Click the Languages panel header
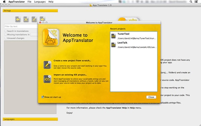 [x=30, y=119]
